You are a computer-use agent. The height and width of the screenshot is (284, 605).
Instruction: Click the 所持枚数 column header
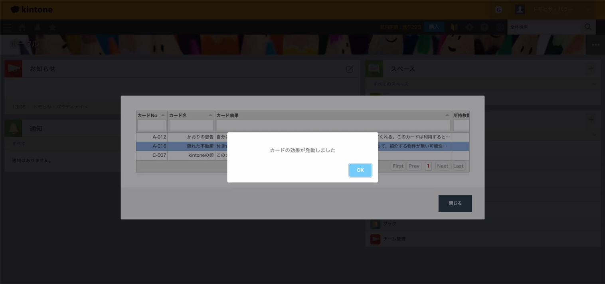pyautogui.click(x=461, y=115)
